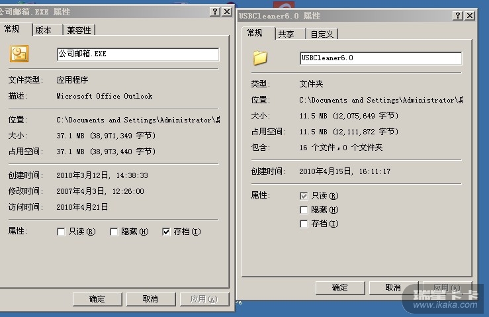Enable 只读 checkbox in 公司邮箱.EXE properties
489x317 pixels.
pyautogui.click(x=62, y=232)
